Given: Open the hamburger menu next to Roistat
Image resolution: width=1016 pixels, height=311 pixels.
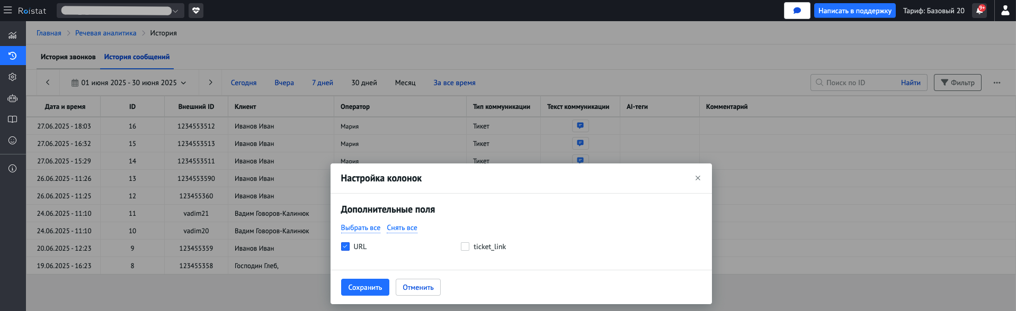Looking at the screenshot, I should click(7, 10).
